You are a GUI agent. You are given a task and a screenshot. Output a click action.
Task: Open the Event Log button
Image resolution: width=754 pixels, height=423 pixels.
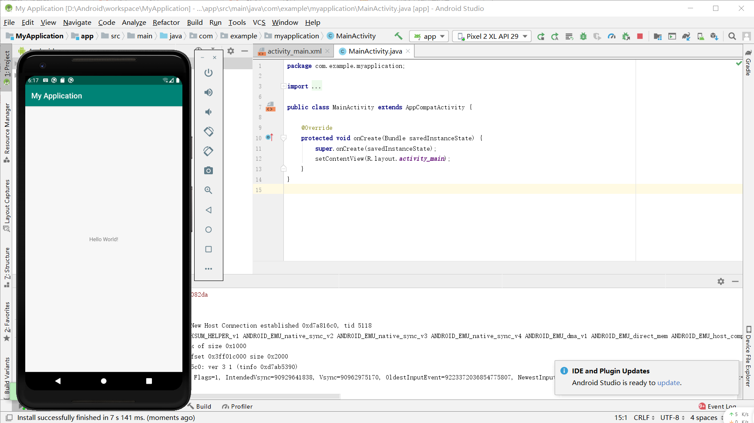[717, 406]
